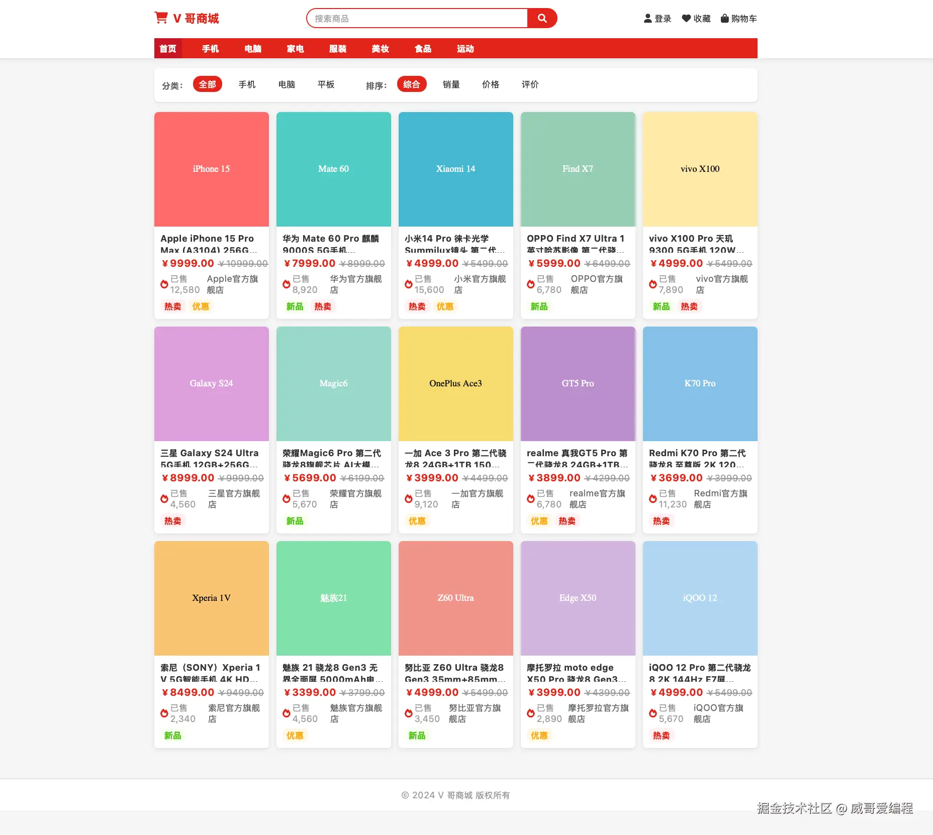
Task: Click the flame icon on Xiaomi 14 card
Action: coord(409,284)
